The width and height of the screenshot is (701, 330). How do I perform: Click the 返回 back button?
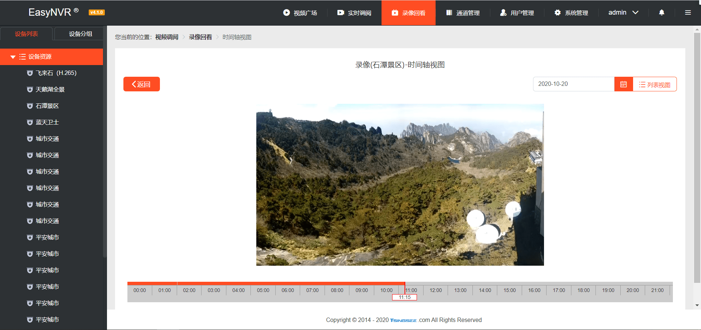[141, 84]
